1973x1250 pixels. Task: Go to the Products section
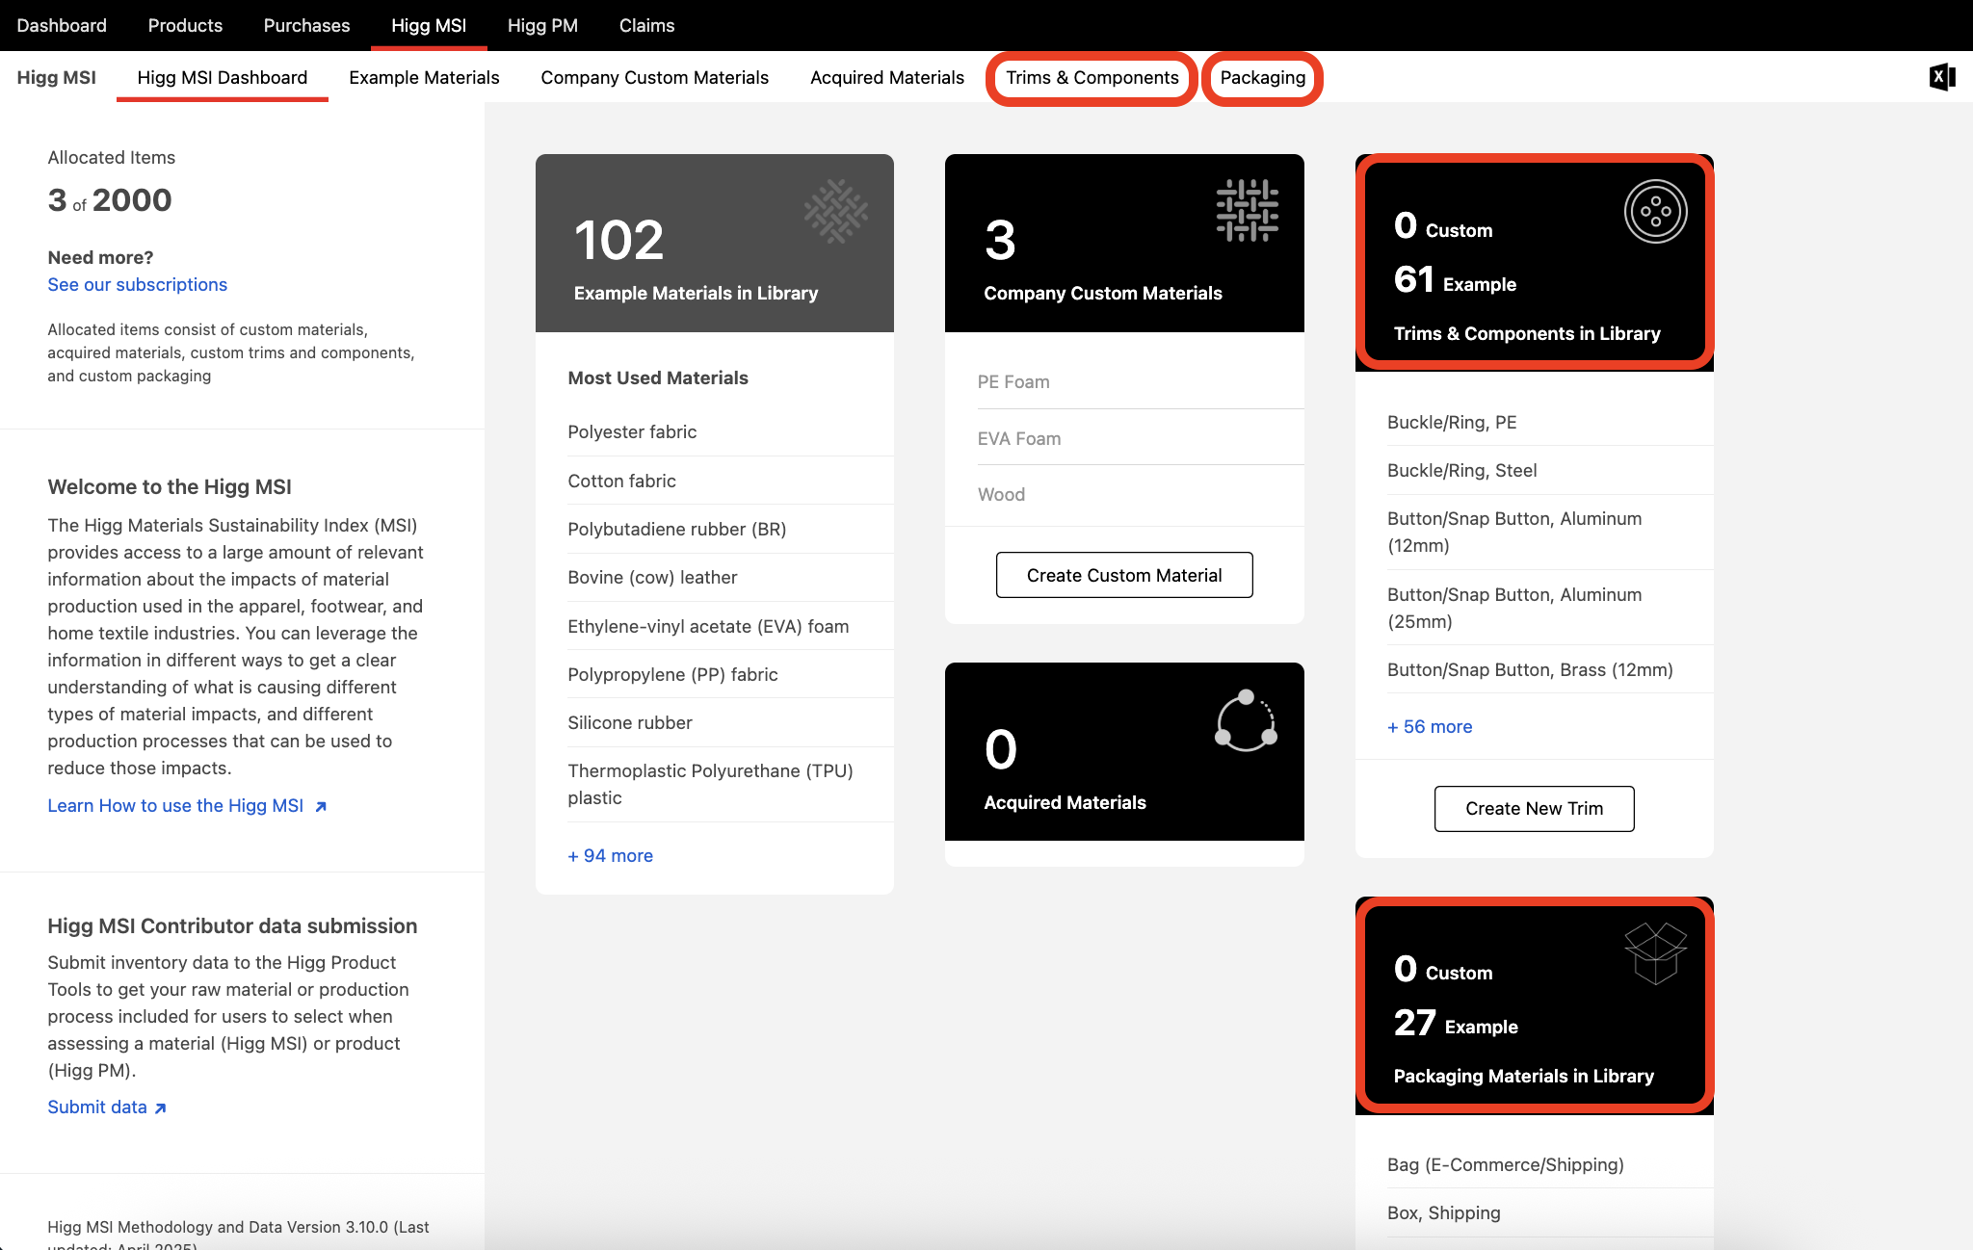pyautogui.click(x=185, y=25)
